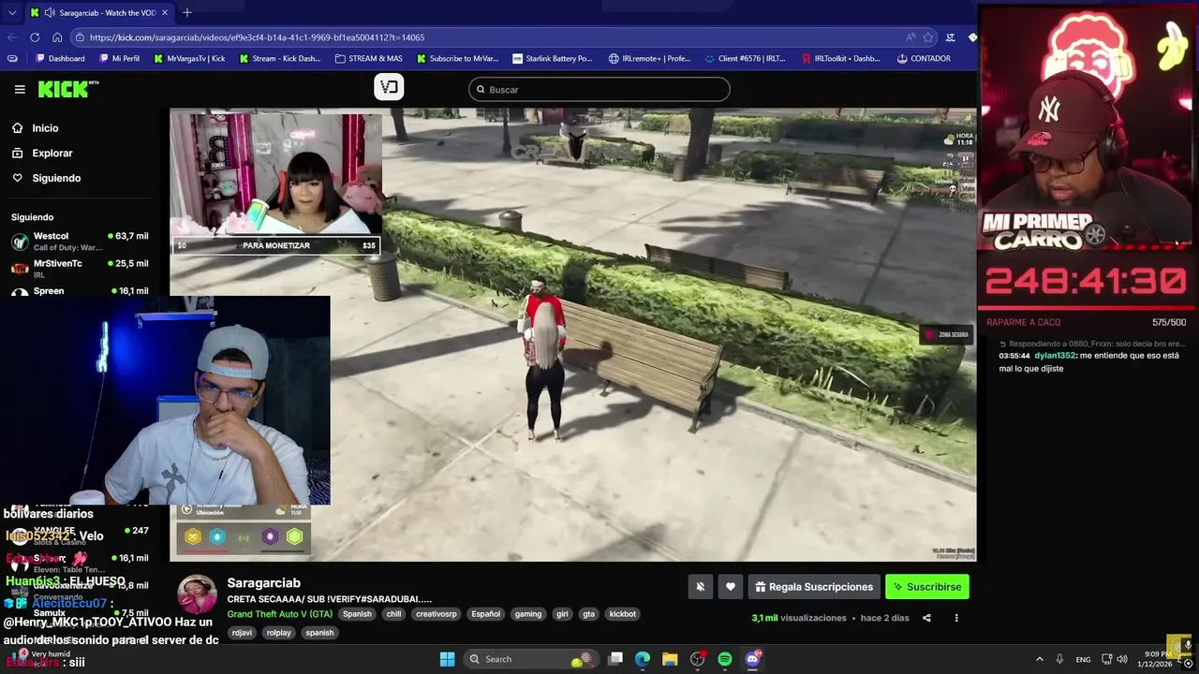Launch Microsoft Edge from the taskbar
This screenshot has width=1199, height=674.
click(x=643, y=659)
